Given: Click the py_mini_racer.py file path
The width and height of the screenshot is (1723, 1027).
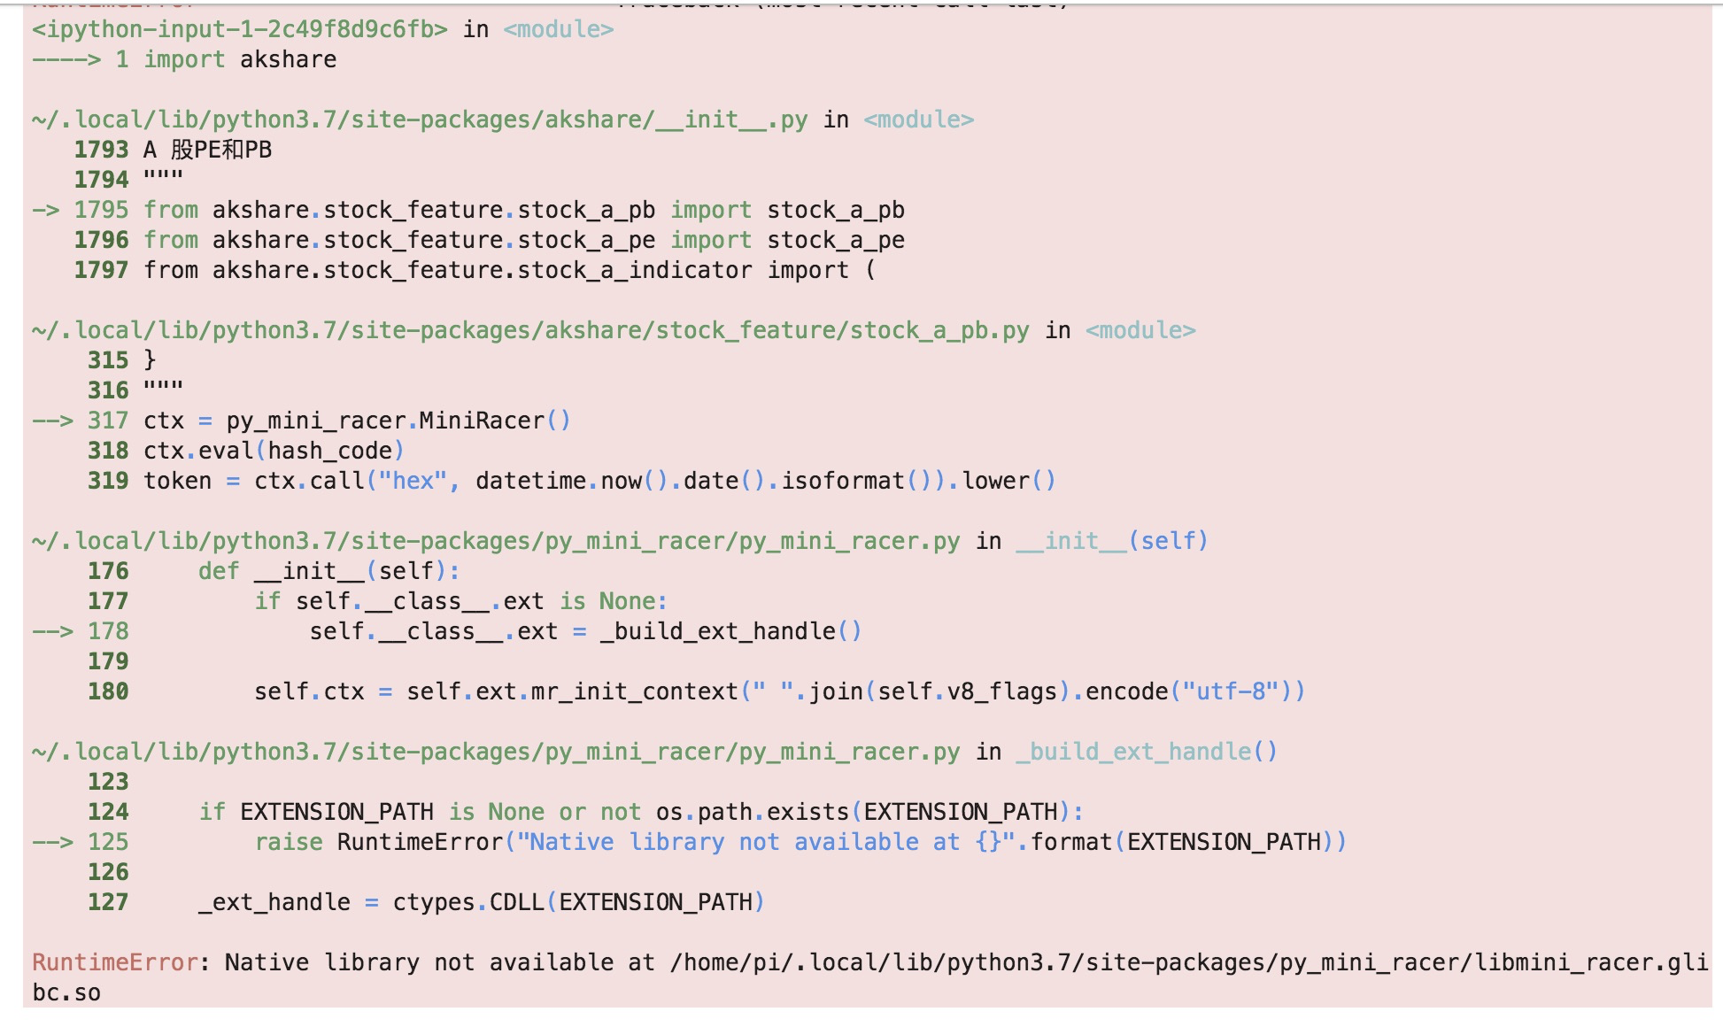Looking at the screenshot, I should pos(496,540).
